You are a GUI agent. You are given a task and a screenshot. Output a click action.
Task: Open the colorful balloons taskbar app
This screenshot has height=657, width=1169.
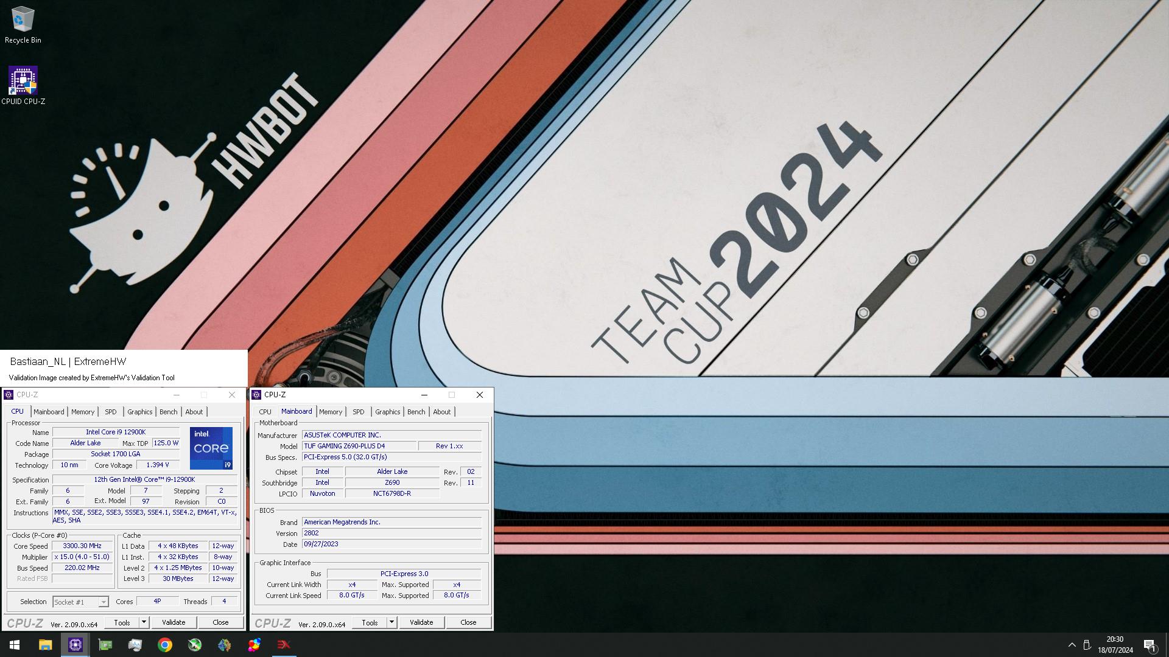tap(255, 645)
